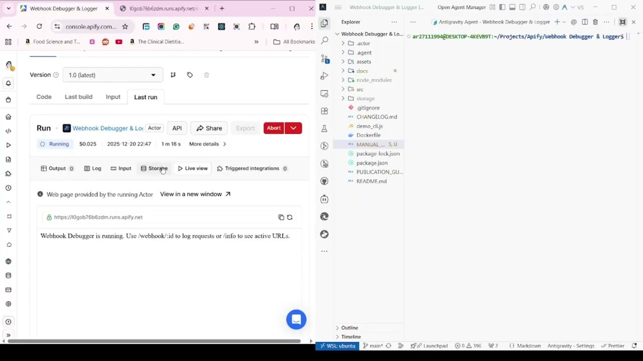The image size is (643, 361).
Task: Open the Log tab of the run
Action: point(93,168)
